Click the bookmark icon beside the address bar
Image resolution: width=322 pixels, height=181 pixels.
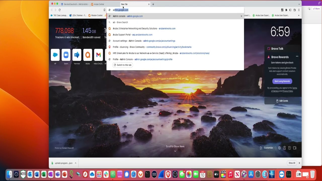click(104, 10)
